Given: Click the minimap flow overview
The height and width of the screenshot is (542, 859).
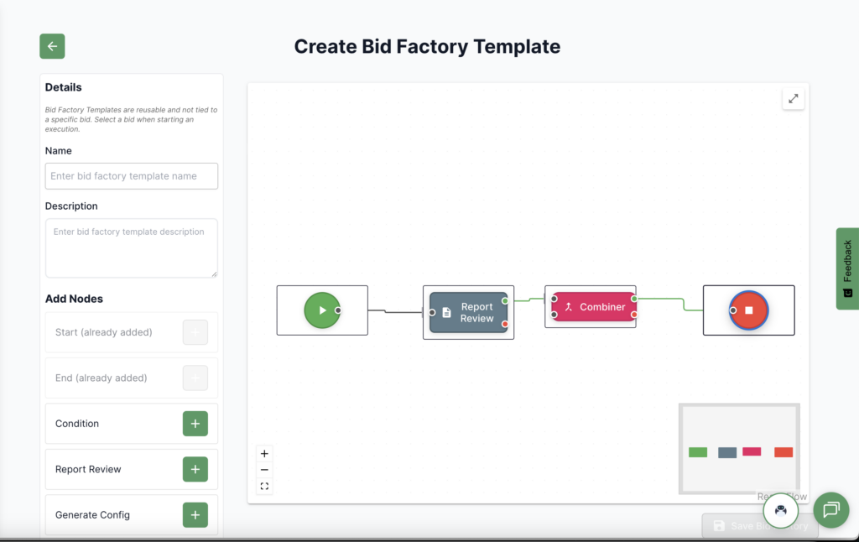Looking at the screenshot, I should [x=739, y=448].
